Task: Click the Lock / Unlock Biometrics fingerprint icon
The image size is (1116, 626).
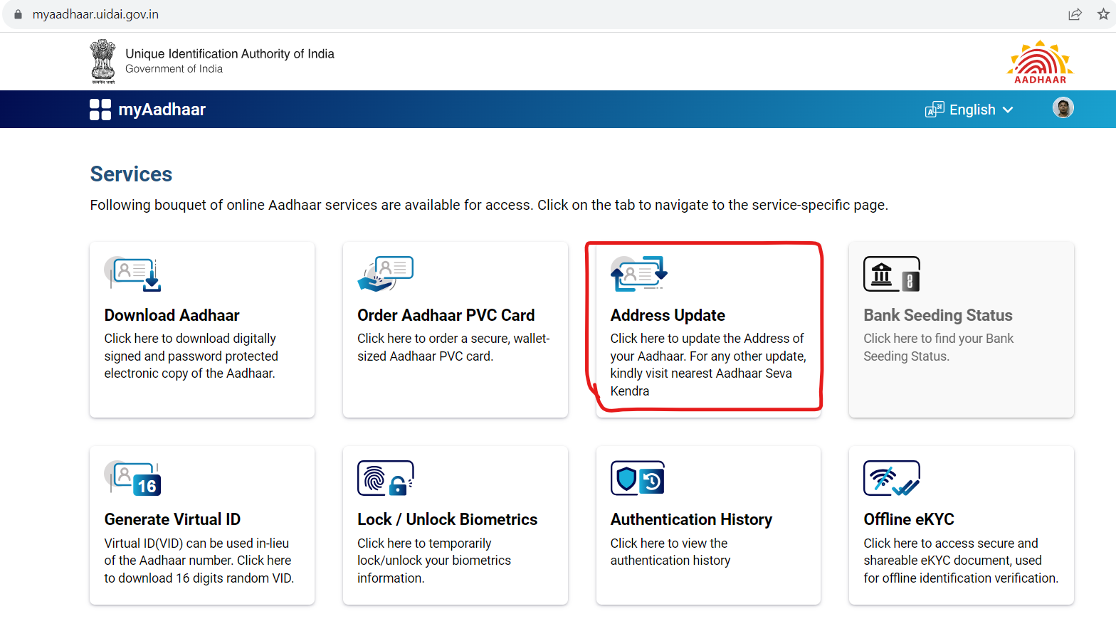Action: point(385,478)
